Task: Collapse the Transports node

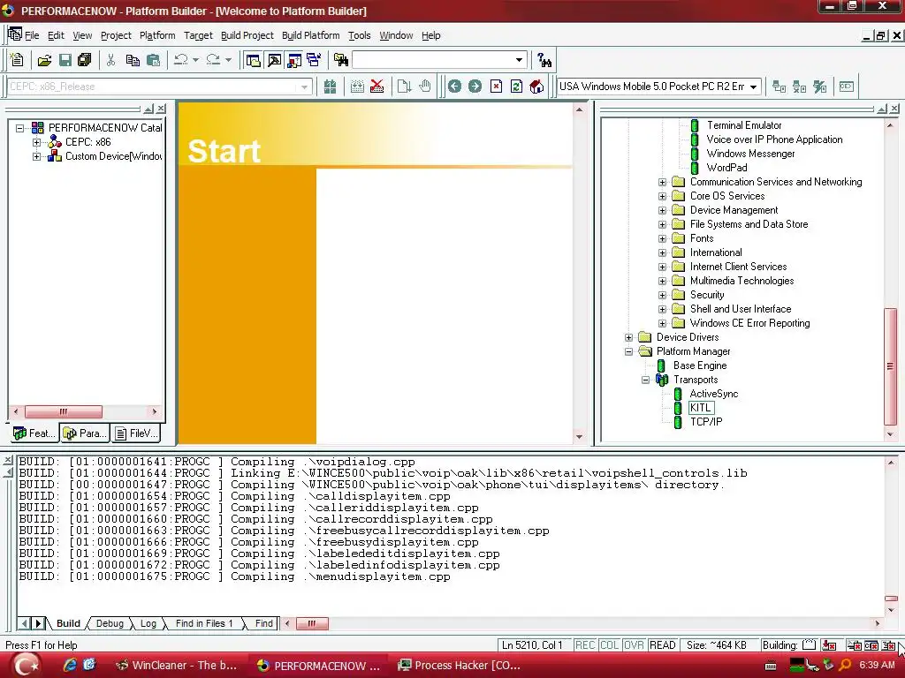Action: [645, 380]
